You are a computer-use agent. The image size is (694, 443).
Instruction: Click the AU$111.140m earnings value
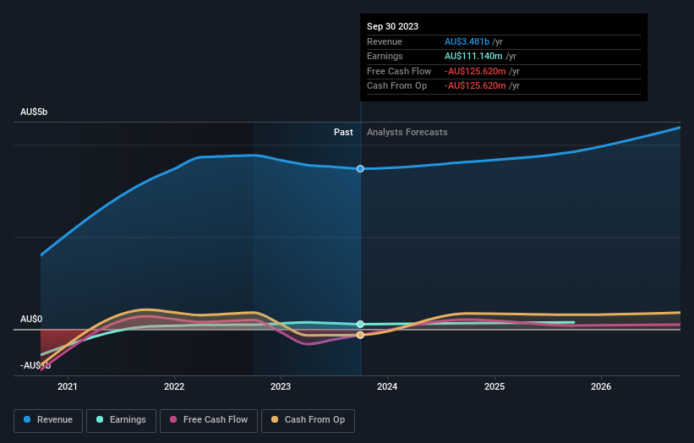(x=473, y=56)
